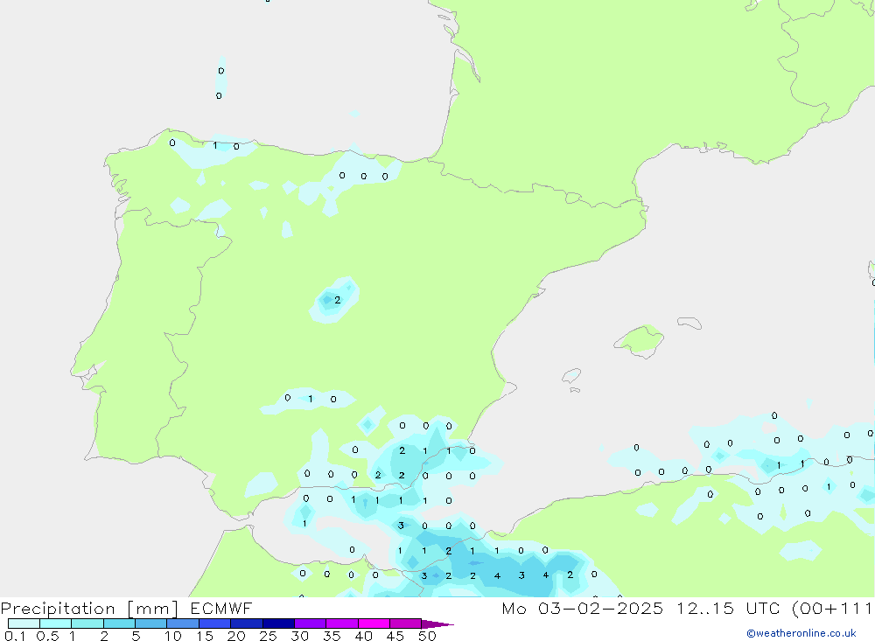Viewport: 875px width, 641px height.
Task: Pick the 10–15 mm legend color swatch
Action: tap(183, 624)
